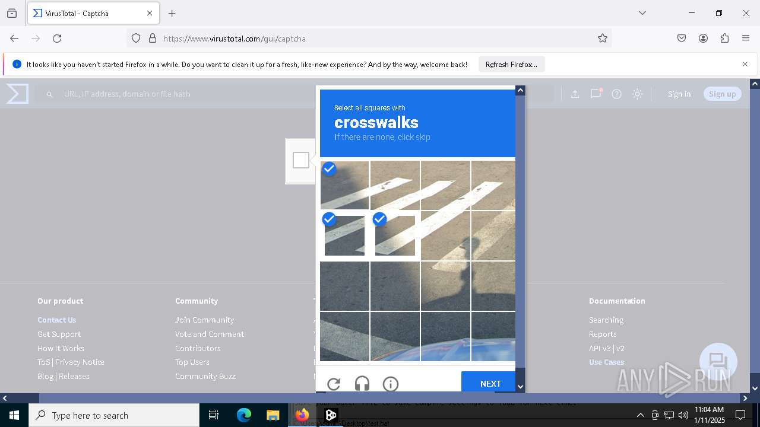This screenshot has width=760, height=427.
Task: Click Sign in link
Action: 679,94
